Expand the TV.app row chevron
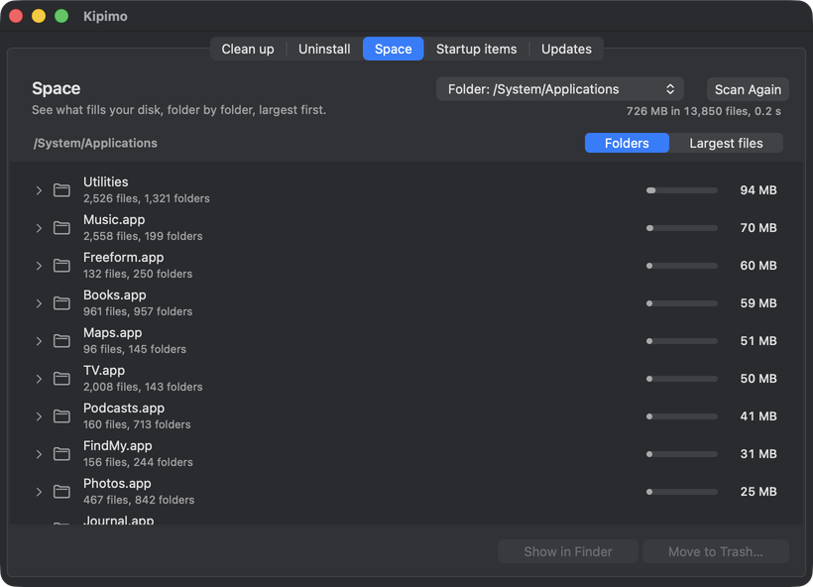Screen dimensions: 813x587 (x=39, y=379)
